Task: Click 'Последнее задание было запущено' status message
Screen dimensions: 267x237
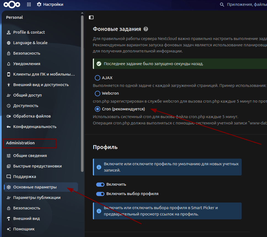Action: point(153,64)
